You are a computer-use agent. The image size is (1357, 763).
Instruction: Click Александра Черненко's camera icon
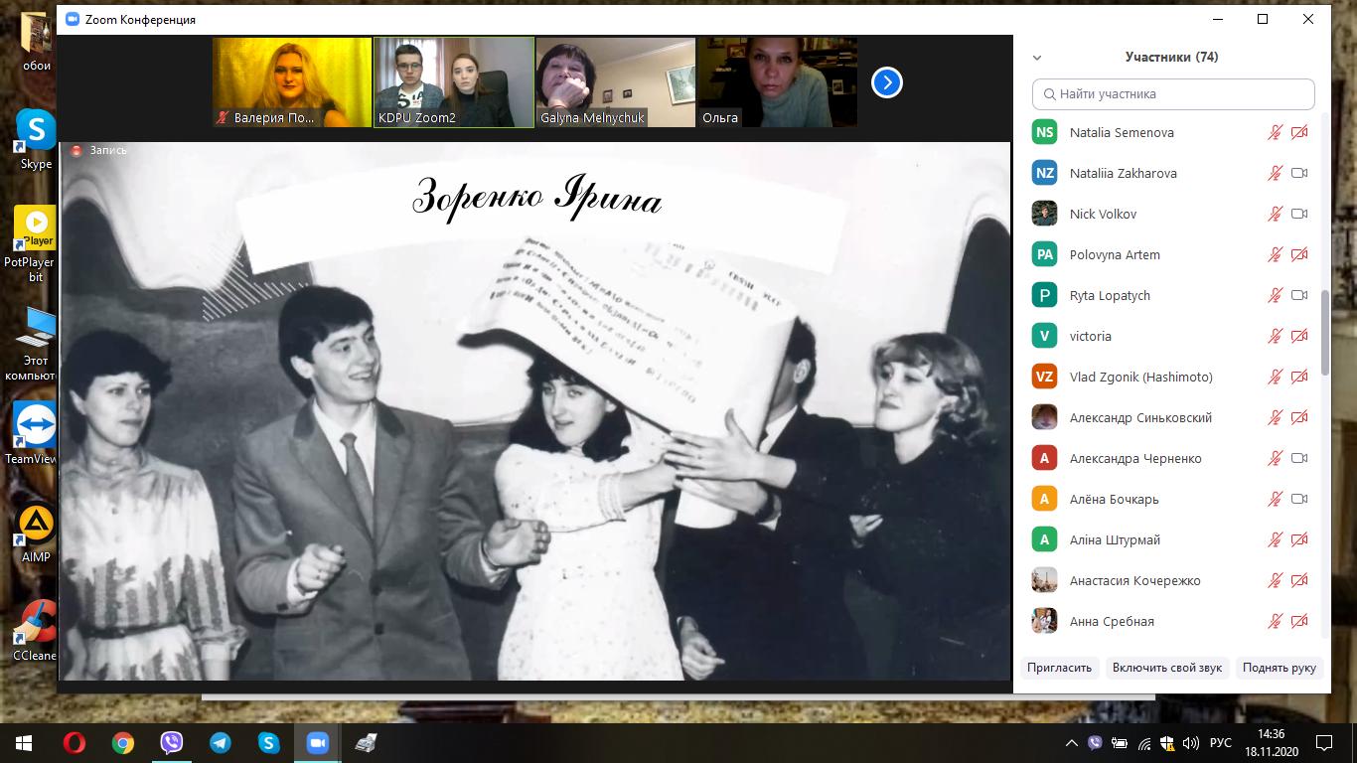pyautogui.click(x=1298, y=458)
